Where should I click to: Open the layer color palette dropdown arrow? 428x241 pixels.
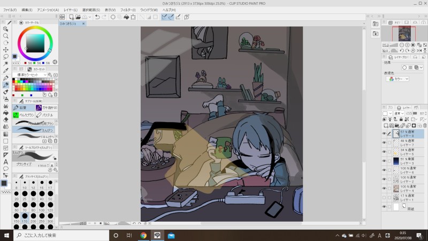click(391, 113)
